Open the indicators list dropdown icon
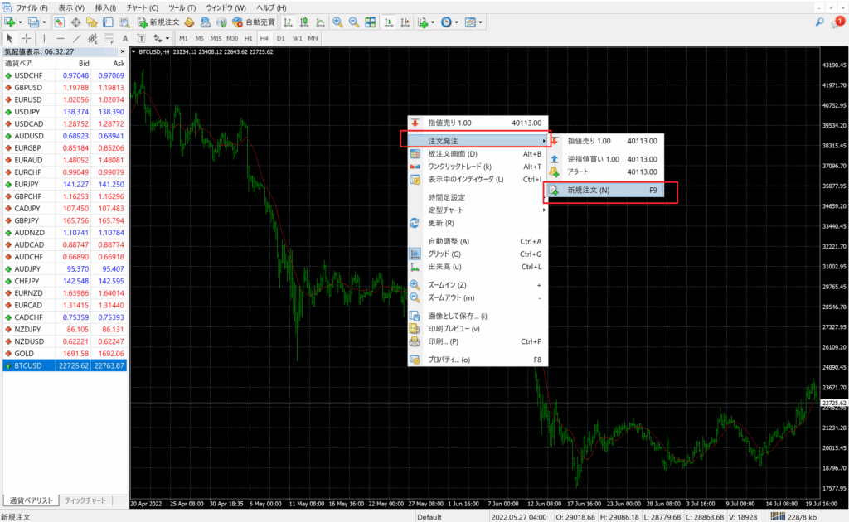 point(425,22)
